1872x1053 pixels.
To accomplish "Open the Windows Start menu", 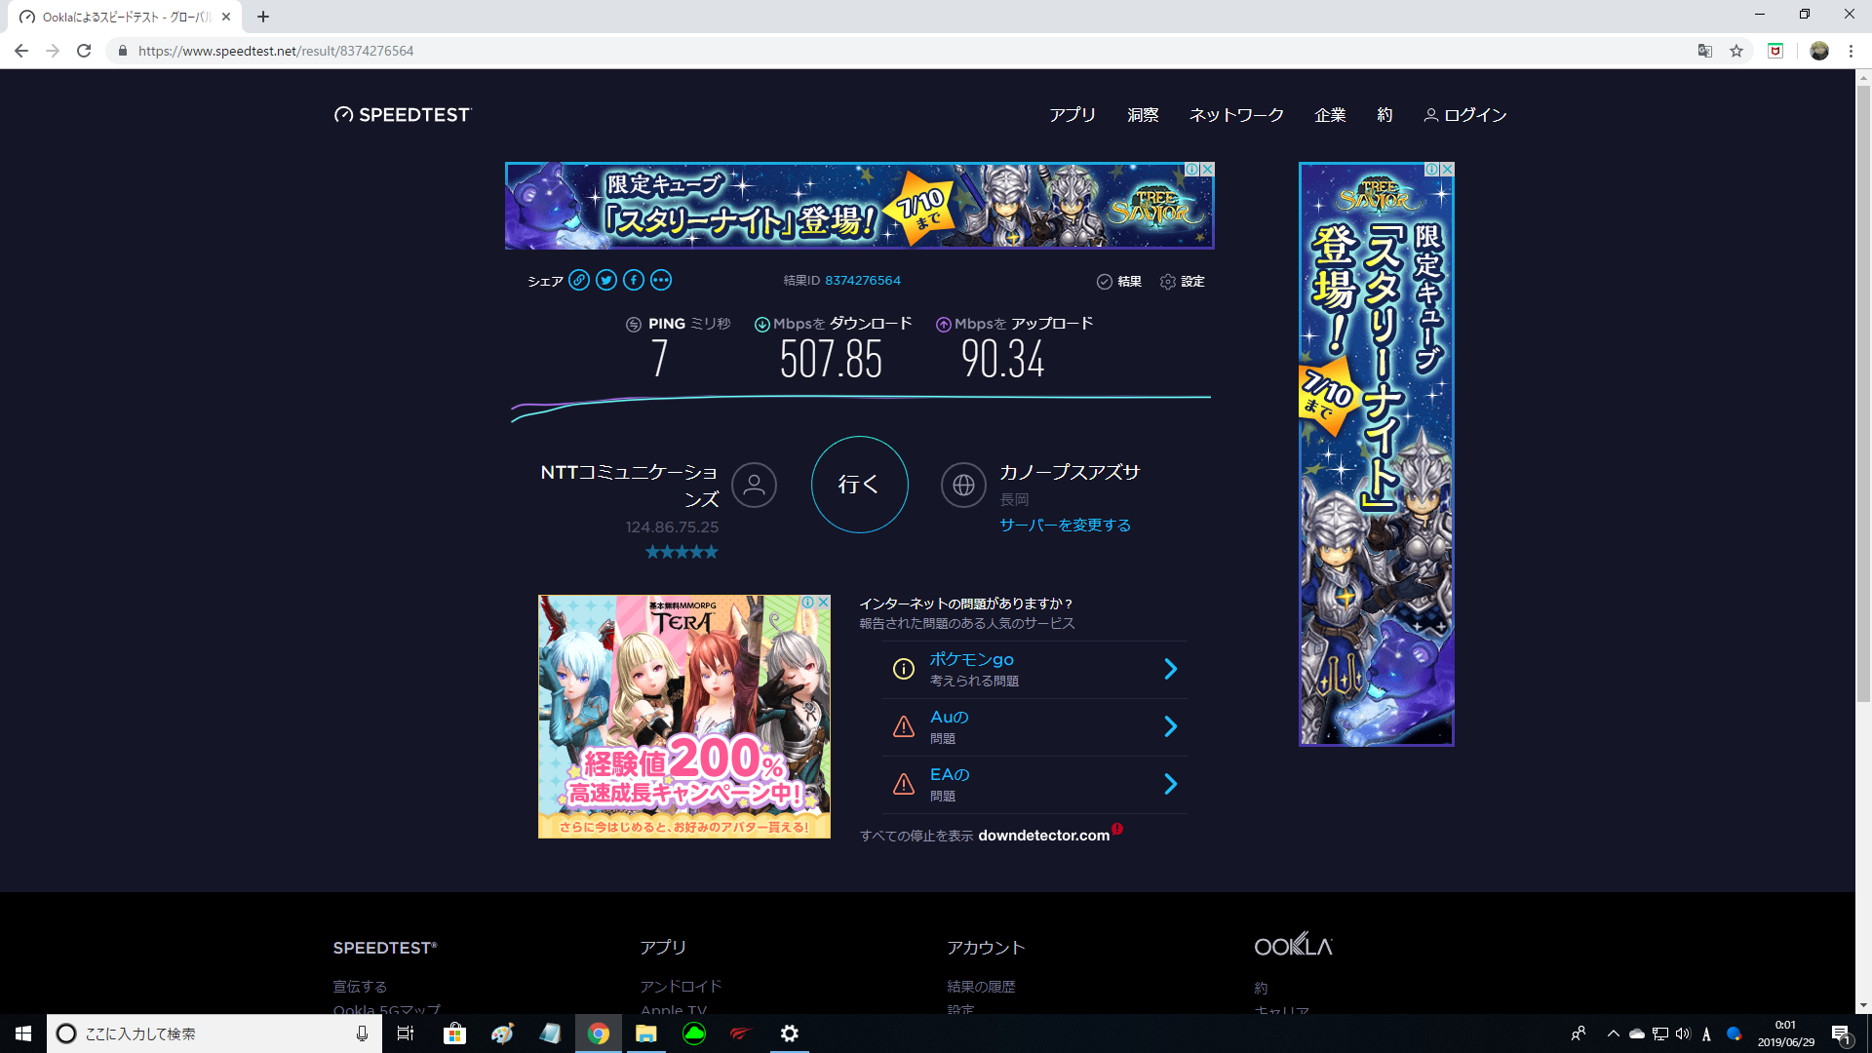I will pos(23,1033).
